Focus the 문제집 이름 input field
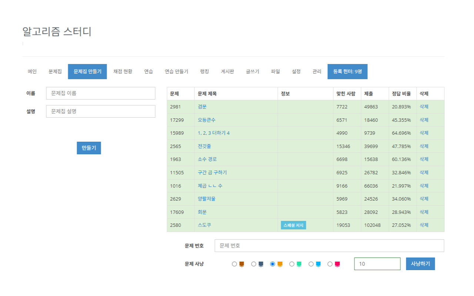The height and width of the screenshot is (296, 474). 101,93
